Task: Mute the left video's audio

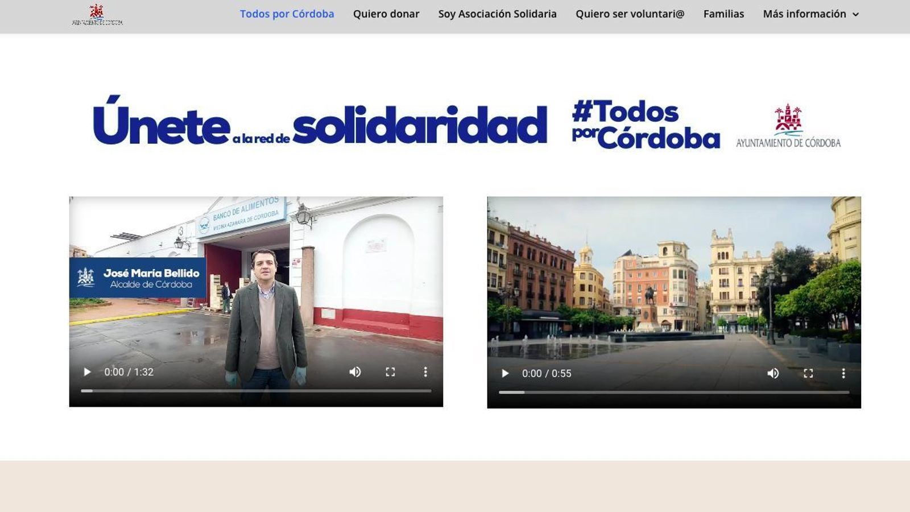Action: point(355,371)
